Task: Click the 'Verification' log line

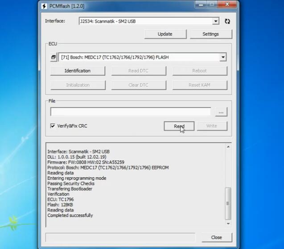Action: [58, 194]
